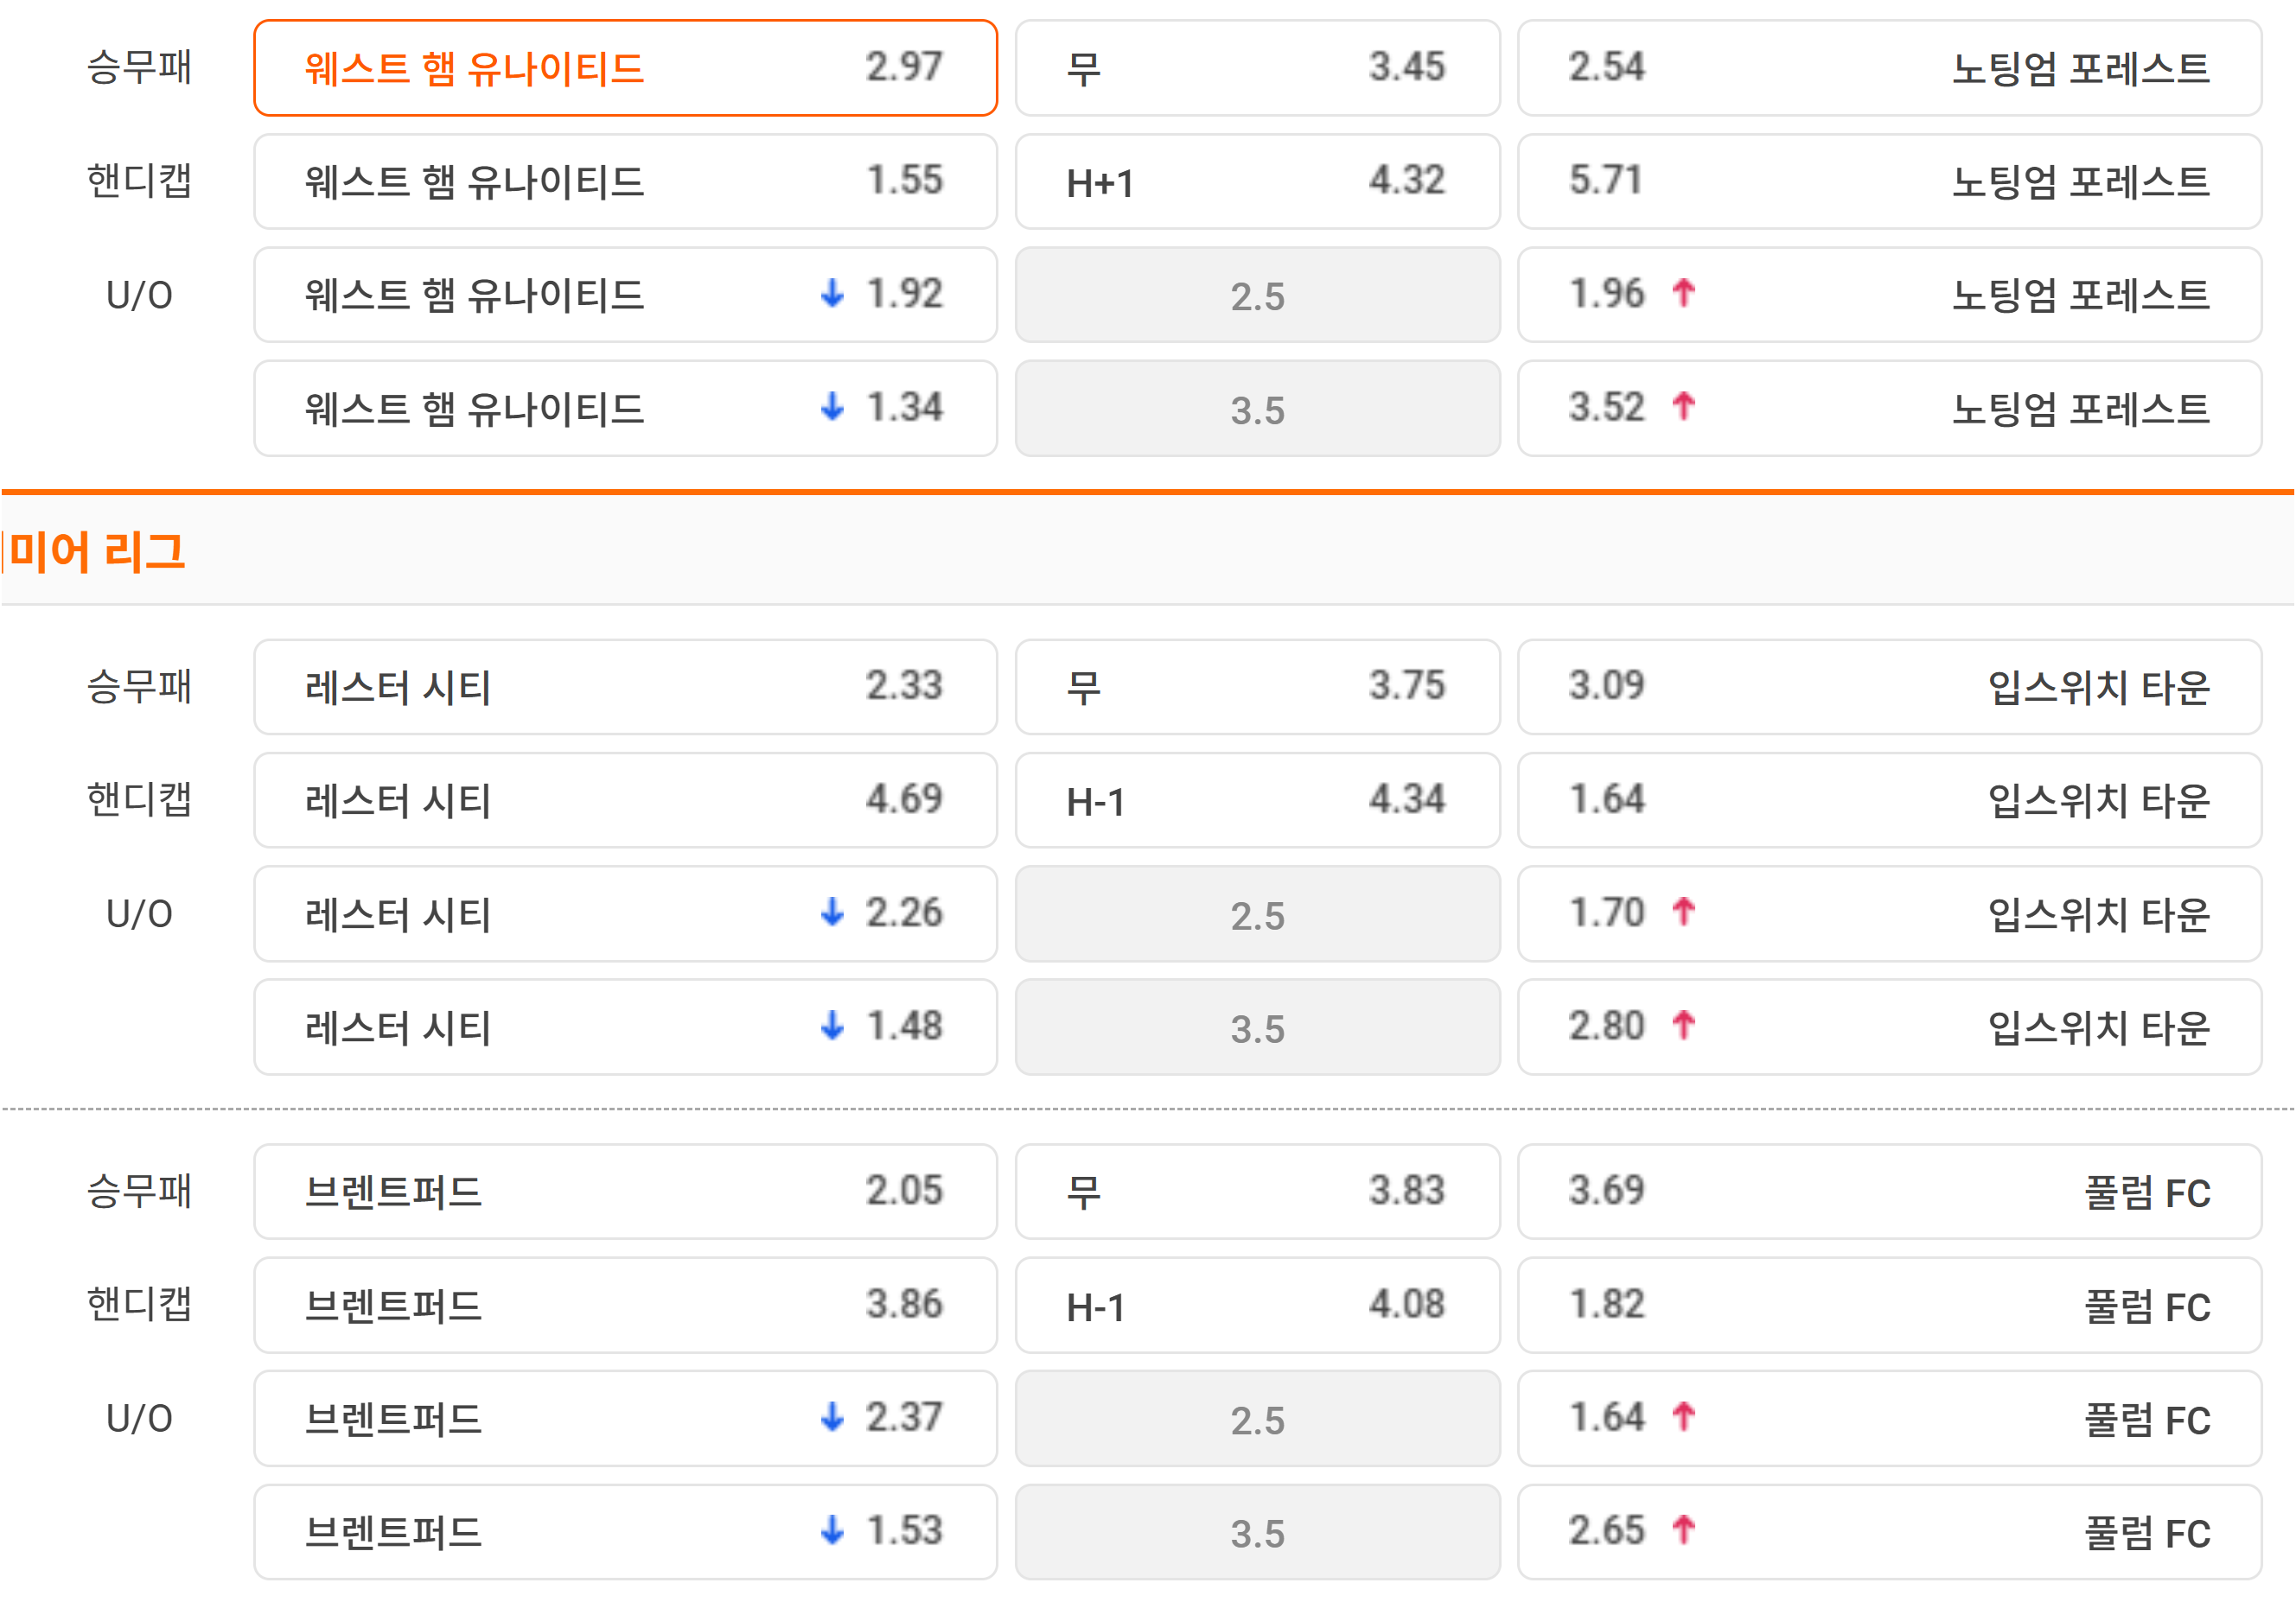Choose handicap draw H-1 at 4.34
Screen dimensions: 2296x1602
click(1257, 799)
